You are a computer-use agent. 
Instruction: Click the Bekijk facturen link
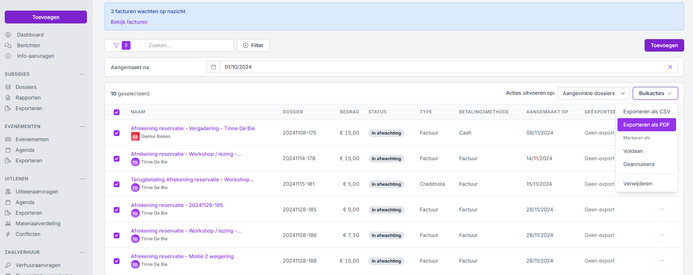(129, 22)
